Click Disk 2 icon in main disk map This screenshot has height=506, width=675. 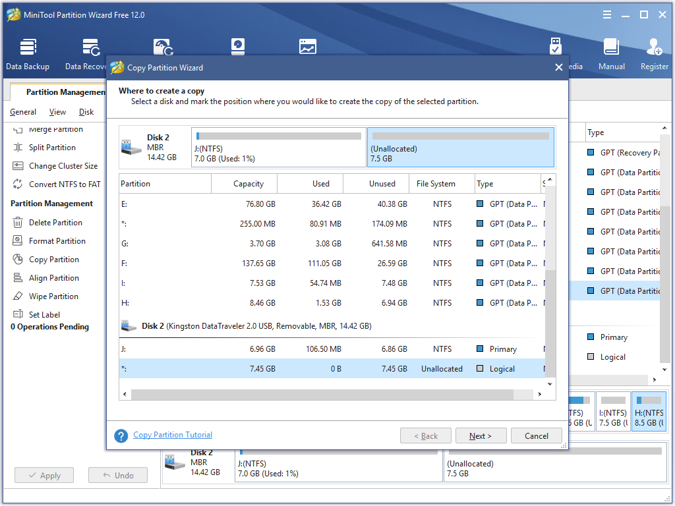[175, 462]
